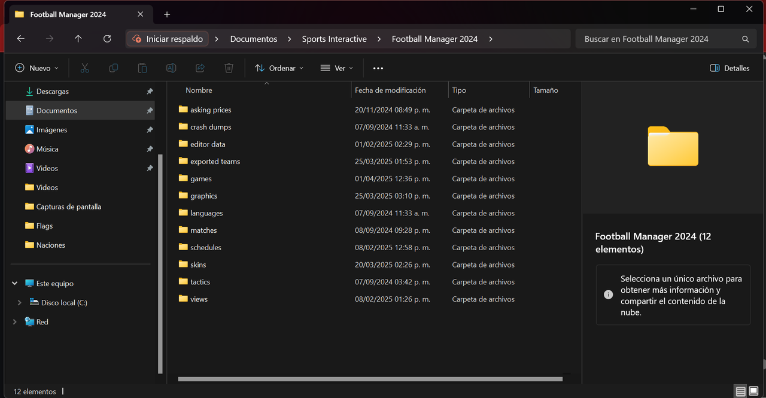Unpin Descargas using its pin icon
Screen dimensions: 766x398
click(x=150, y=92)
